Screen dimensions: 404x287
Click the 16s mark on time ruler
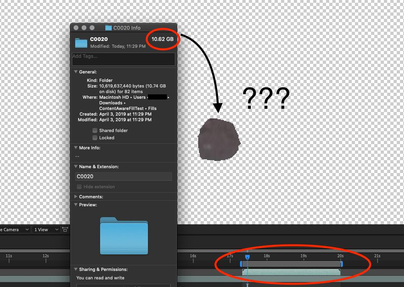(x=193, y=256)
